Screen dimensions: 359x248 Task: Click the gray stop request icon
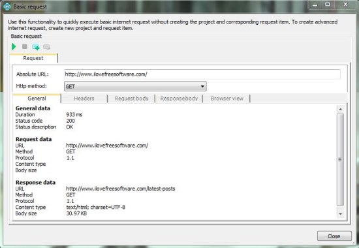pyautogui.click(x=25, y=47)
